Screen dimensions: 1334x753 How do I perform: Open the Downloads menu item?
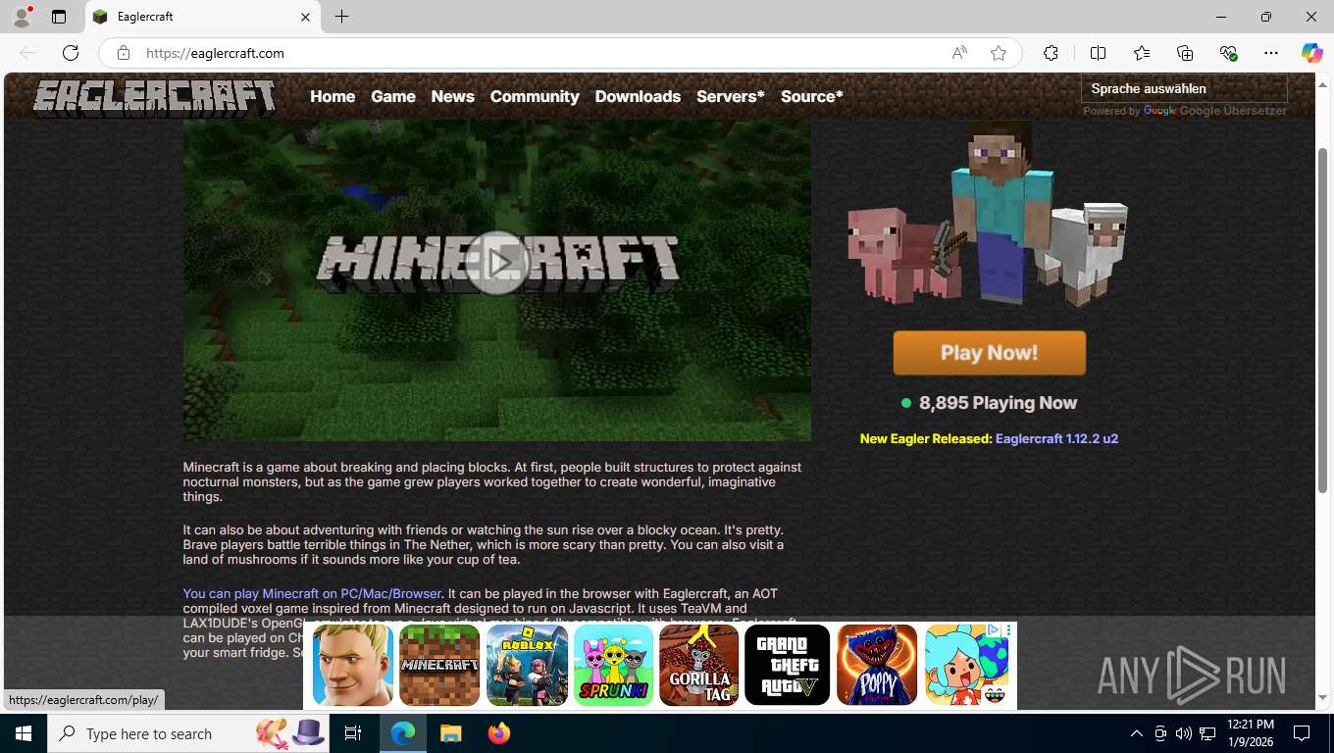point(638,96)
